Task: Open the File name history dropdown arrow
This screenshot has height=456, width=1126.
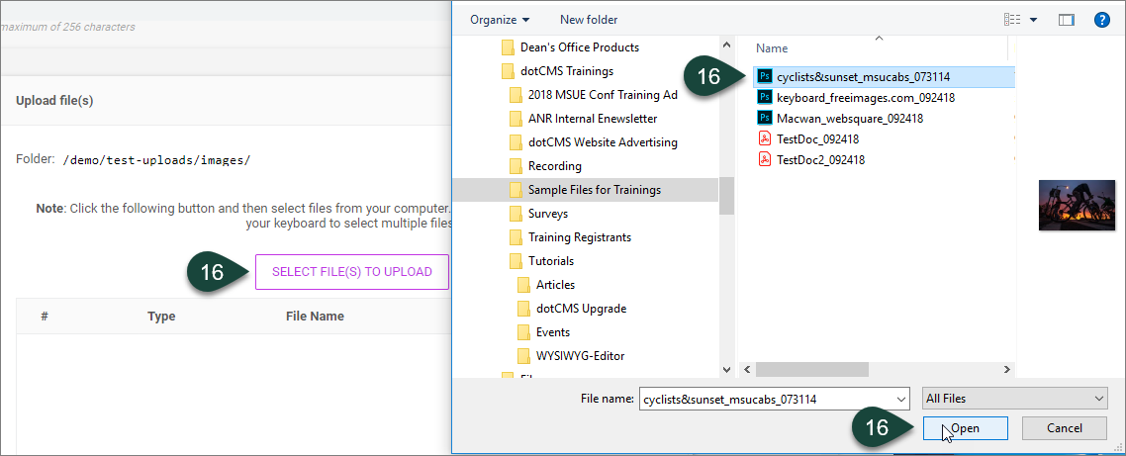Action: coord(899,399)
